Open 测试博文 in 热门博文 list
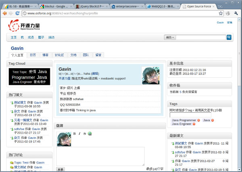 pyautogui.click(x=20, y=102)
